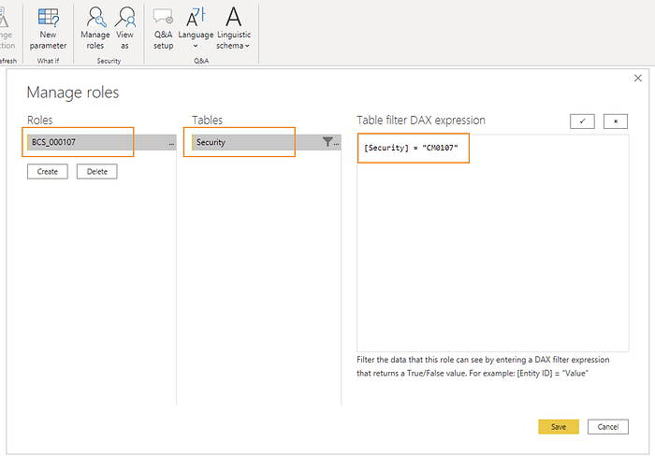
Task: Click the Manage roles ribbon icon
Action: (x=95, y=28)
